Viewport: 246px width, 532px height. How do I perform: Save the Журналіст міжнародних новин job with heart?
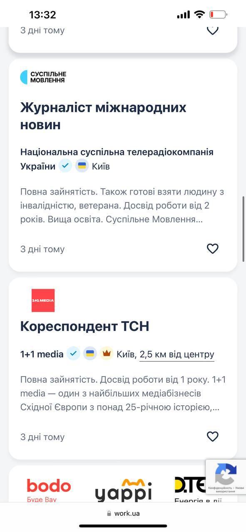[x=213, y=249]
